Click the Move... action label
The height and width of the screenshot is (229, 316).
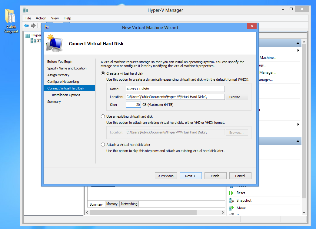pyautogui.click(x=242, y=208)
